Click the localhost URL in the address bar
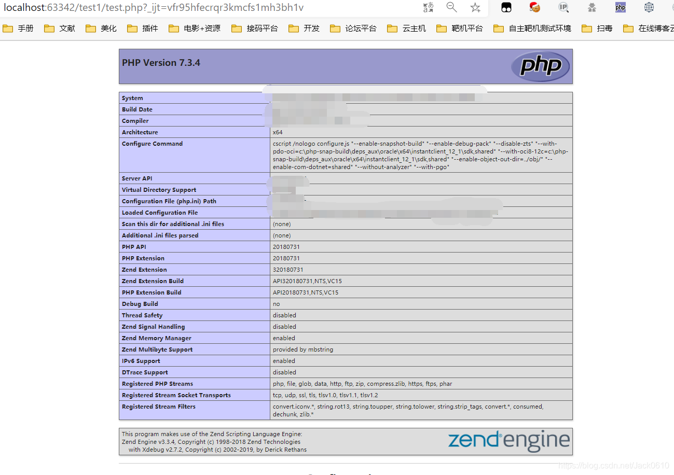This screenshot has width=674, height=475. click(x=154, y=7)
